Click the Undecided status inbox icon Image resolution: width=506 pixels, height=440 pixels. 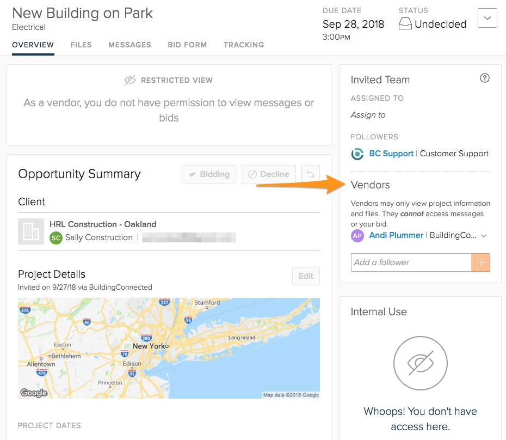pyautogui.click(x=405, y=25)
